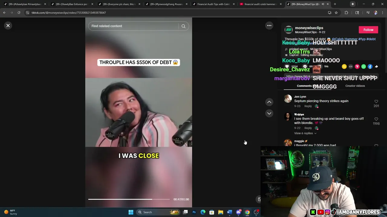Expand View 6 replies

(x=305, y=133)
